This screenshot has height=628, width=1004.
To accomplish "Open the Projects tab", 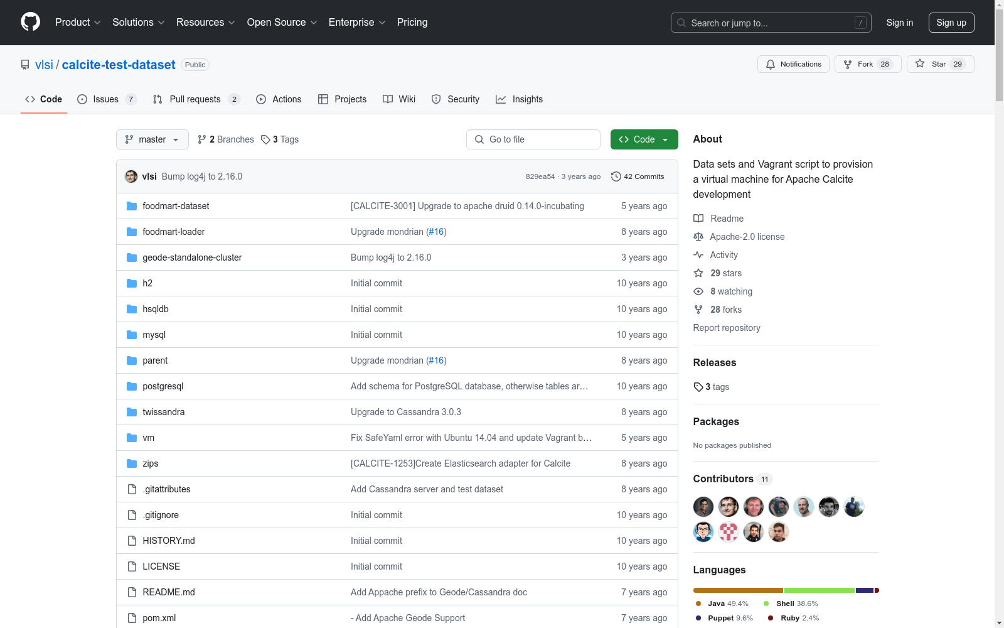I will pos(343,99).
